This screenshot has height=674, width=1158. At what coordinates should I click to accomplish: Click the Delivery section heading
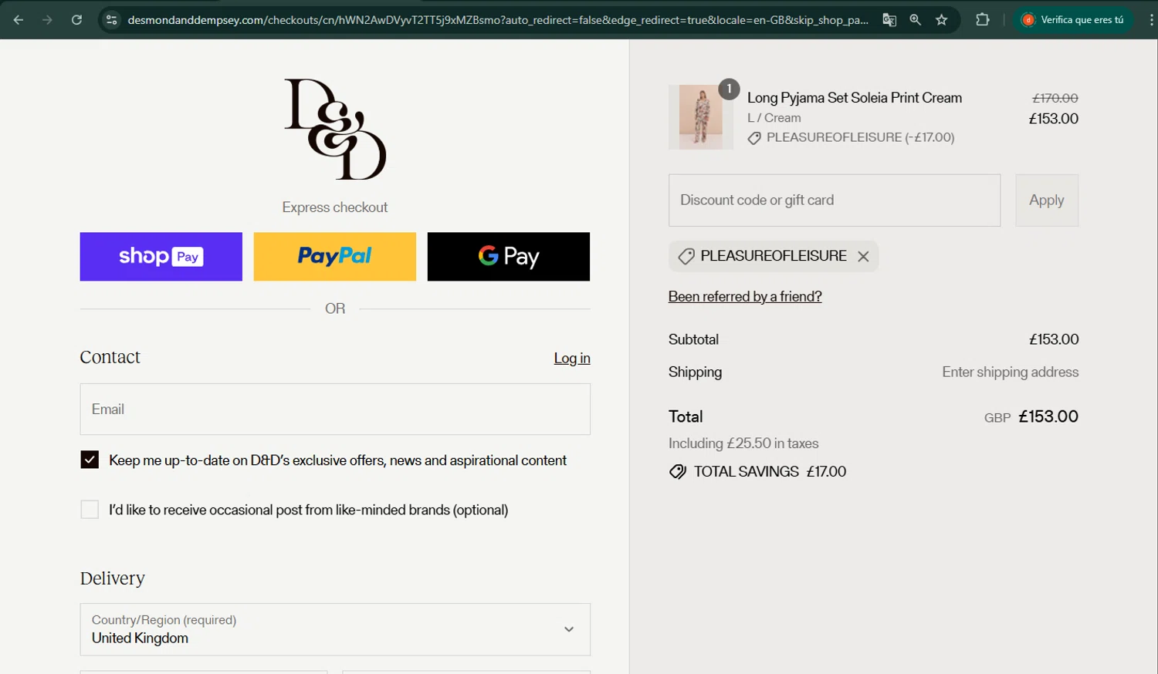[x=113, y=578]
